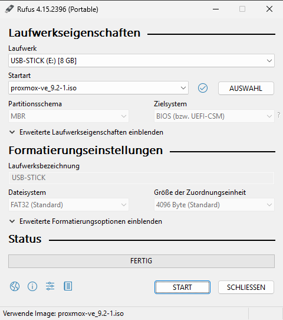Screen dimensions: 283x320
Task: Click the AUSWAHL button
Action: pyautogui.click(x=246, y=89)
